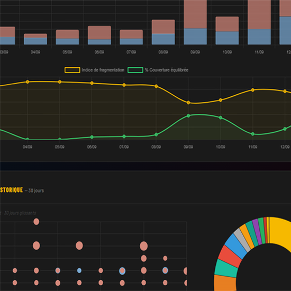The height and width of the screenshot is (291, 291).
Task: Click the lone bubble on the topmost row
Action: coord(36,222)
